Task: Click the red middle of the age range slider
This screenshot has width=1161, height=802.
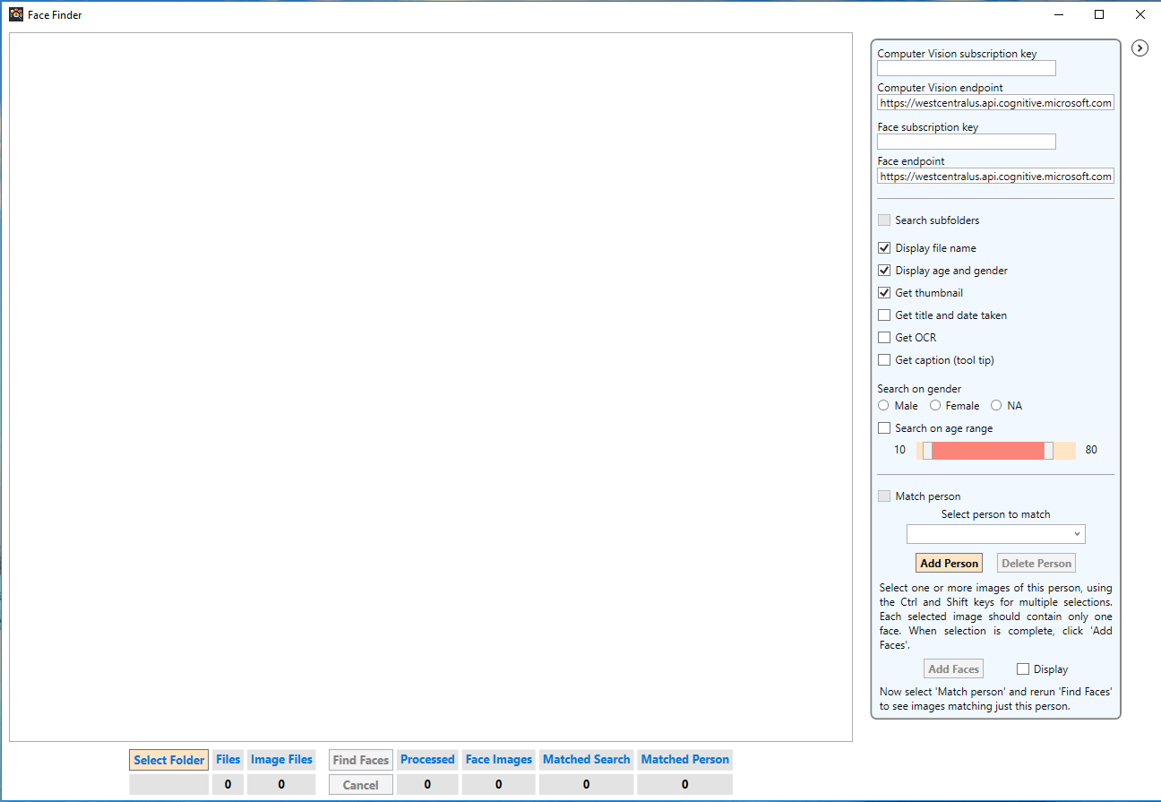Action: tap(987, 451)
